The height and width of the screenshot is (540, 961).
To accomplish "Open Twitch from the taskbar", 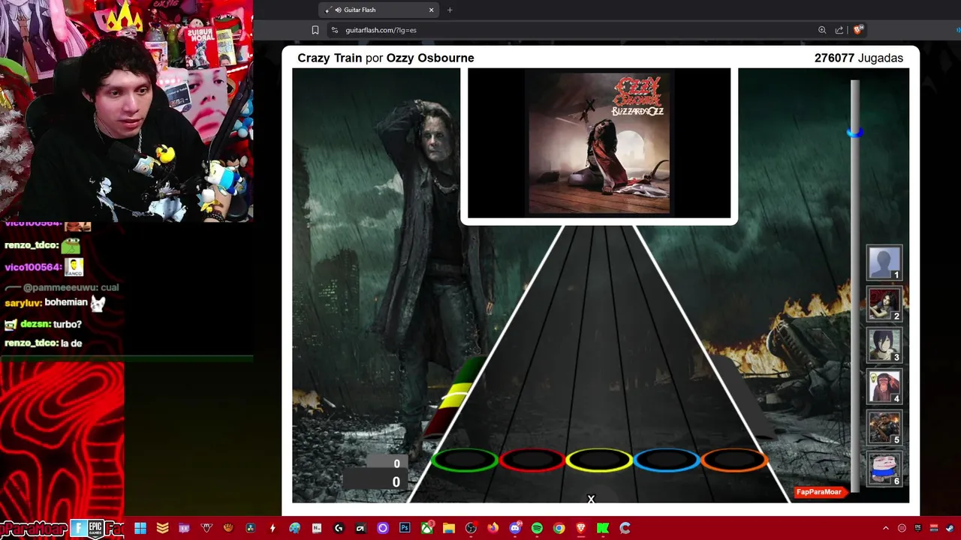I will (184, 528).
